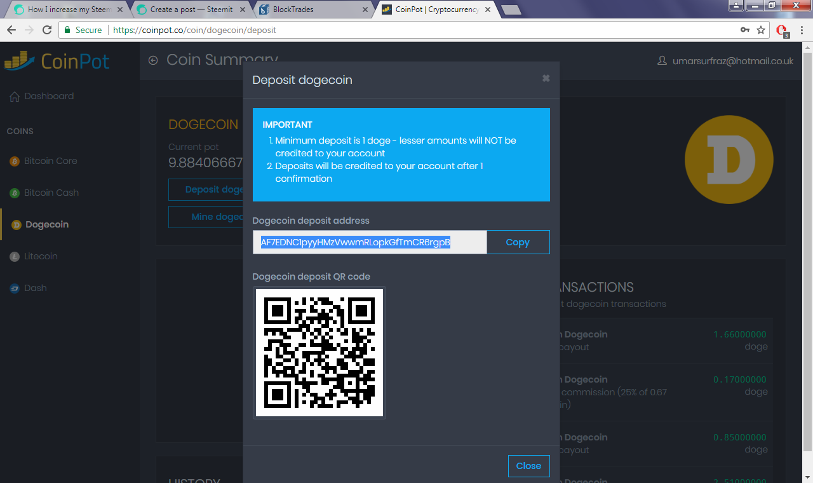813x483 pixels.
Task: Reload the current page
Action: (x=47, y=30)
